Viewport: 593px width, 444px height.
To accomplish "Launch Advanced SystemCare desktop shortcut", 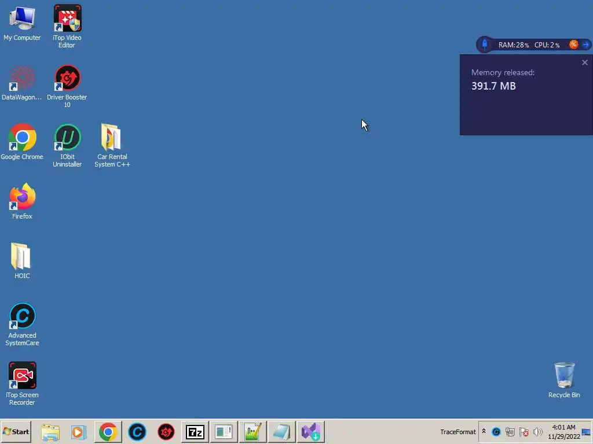I will coord(22,324).
